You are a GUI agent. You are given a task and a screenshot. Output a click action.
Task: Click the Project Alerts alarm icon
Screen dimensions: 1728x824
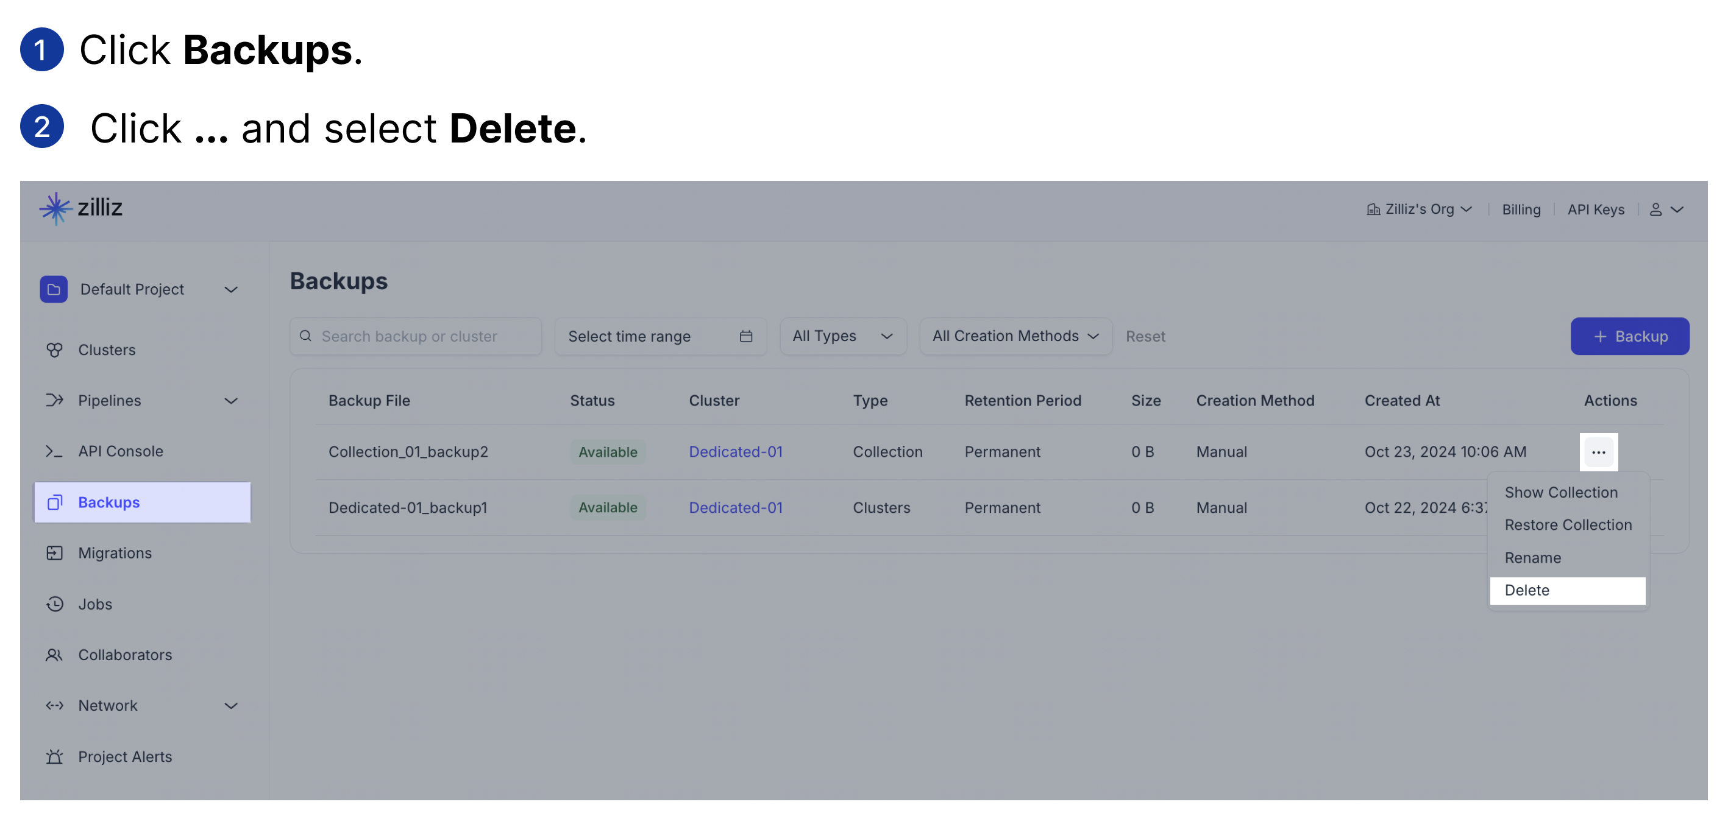click(54, 757)
